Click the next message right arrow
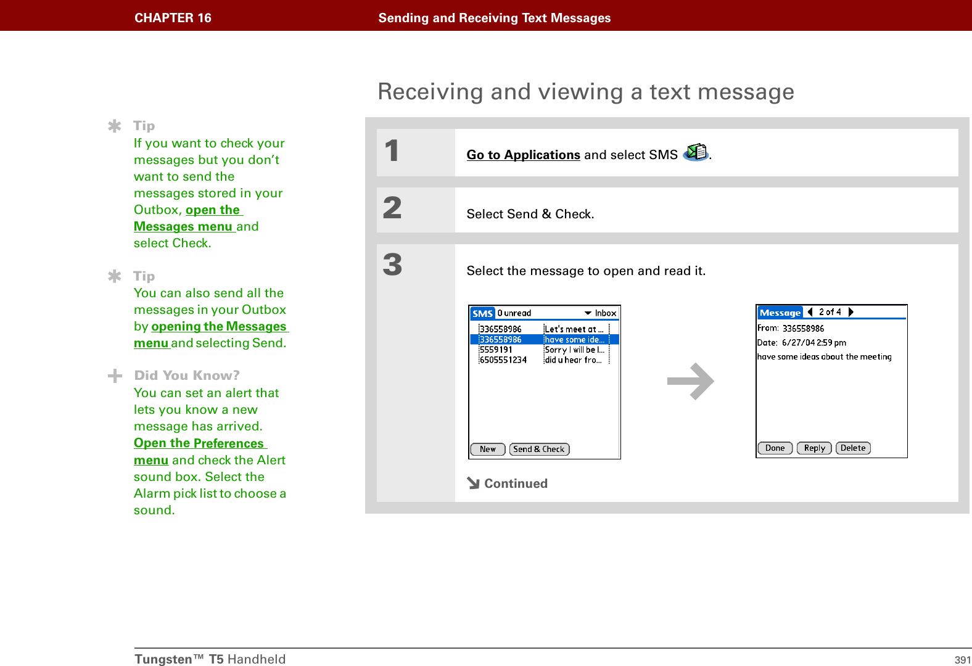972x666 pixels. point(850,312)
